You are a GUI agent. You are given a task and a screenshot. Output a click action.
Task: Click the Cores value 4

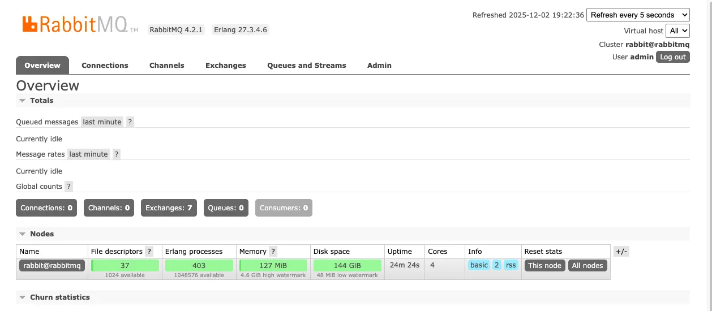point(432,265)
